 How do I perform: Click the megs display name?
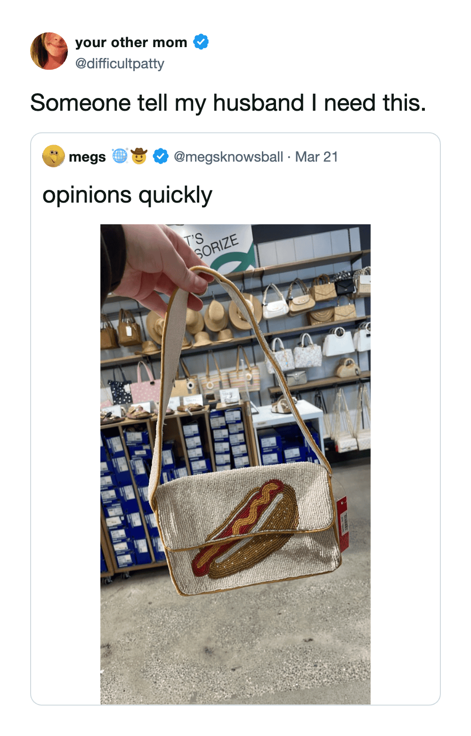click(87, 157)
